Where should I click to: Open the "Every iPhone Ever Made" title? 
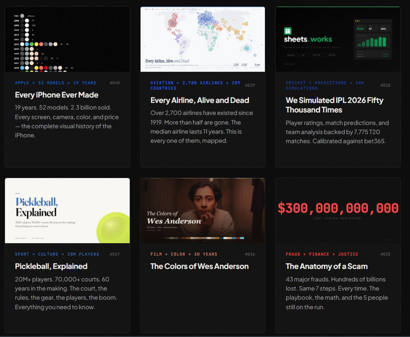57,95
